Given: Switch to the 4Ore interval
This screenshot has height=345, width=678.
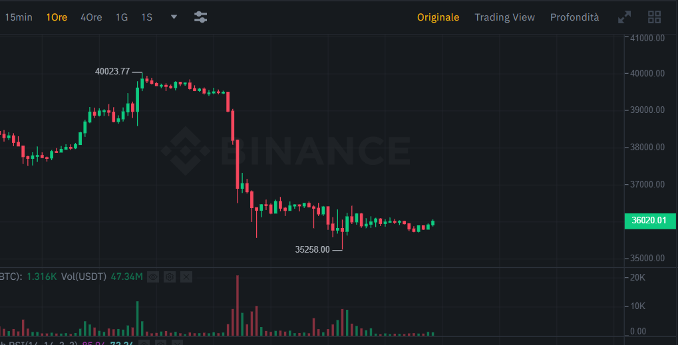Looking at the screenshot, I should [91, 17].
